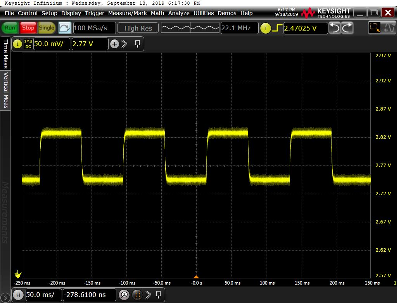Click the 2.77 V vertical offset field

[90, 44]
